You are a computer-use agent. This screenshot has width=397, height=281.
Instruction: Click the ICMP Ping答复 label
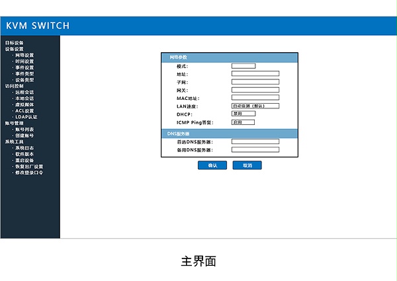click(195, 122)
